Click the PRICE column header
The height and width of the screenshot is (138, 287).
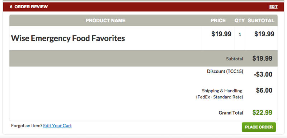coord(218,20)
